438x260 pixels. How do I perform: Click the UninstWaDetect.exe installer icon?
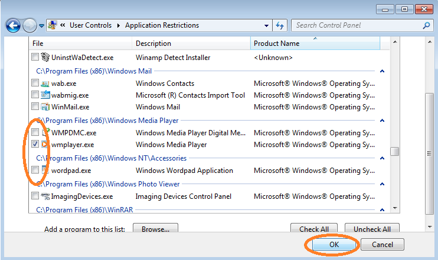click(x=45, y=57)
